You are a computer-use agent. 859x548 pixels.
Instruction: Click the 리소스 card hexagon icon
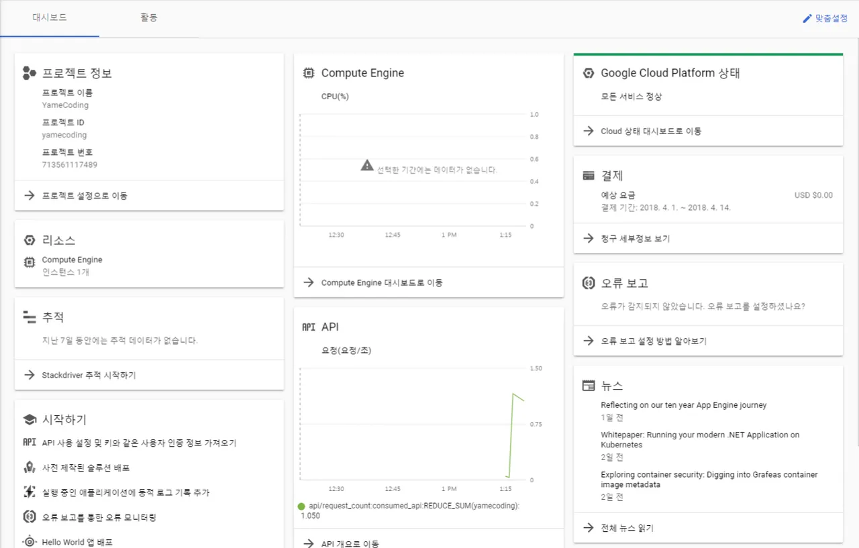29,240
